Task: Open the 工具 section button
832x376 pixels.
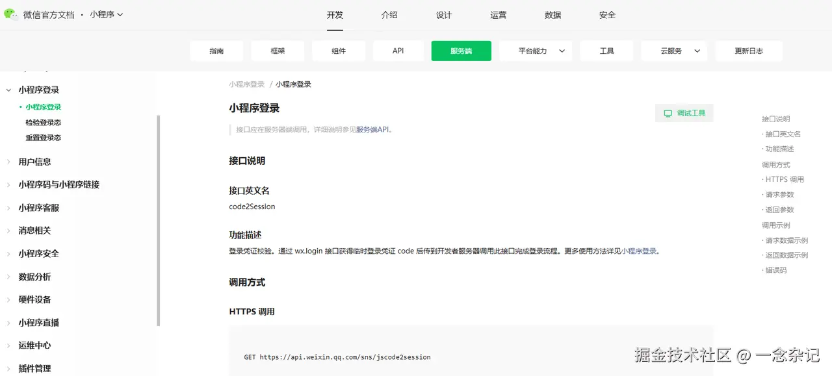Action: point(607,51)
